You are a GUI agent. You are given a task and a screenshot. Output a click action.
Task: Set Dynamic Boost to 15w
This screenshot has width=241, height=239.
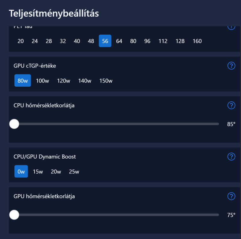pos(38,172)
